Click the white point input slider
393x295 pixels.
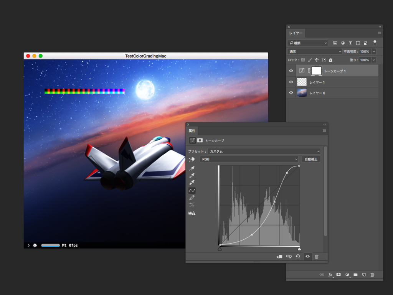pyautogui.click(x=299, y=249)
